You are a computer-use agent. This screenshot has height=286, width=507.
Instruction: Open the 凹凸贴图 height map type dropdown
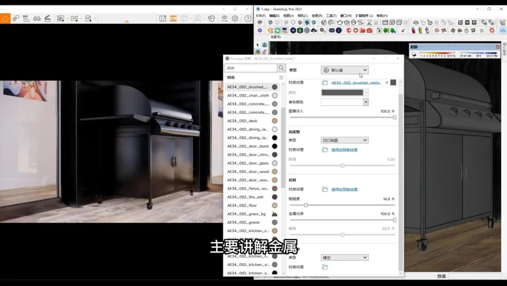(x=345, y=140)
